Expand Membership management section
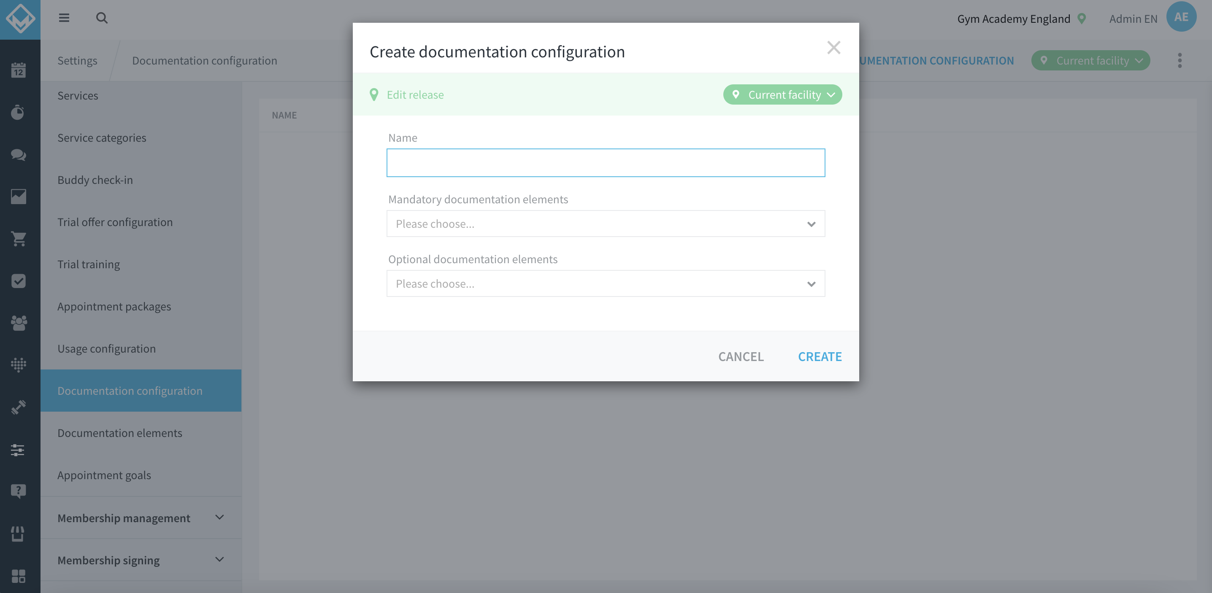Viewport: 1212px width, 593px height. 141,517
